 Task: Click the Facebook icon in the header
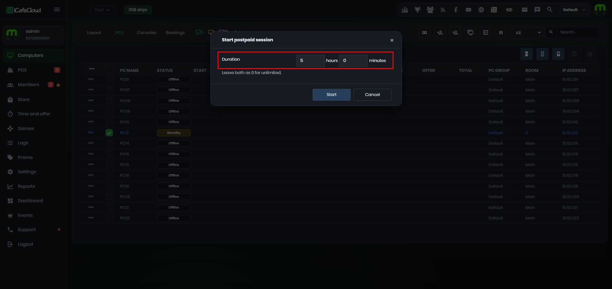[455, 10]
